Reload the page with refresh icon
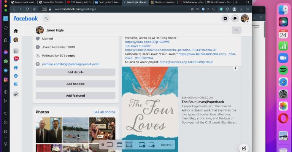This screenshot has height=152, width=292. pyautogui.click(x=27, y=9)
